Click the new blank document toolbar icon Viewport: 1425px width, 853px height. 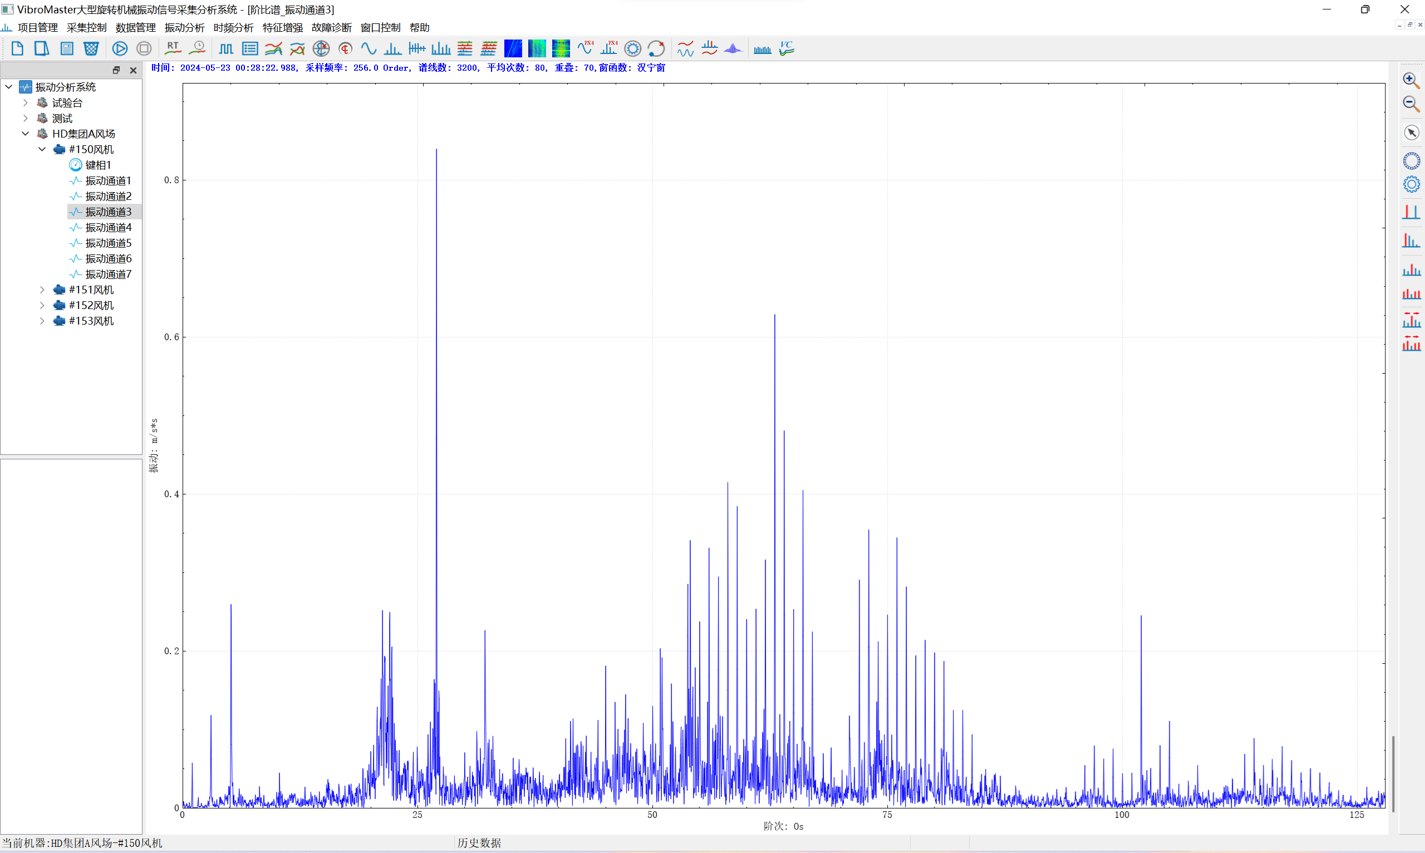pos(17,49)
